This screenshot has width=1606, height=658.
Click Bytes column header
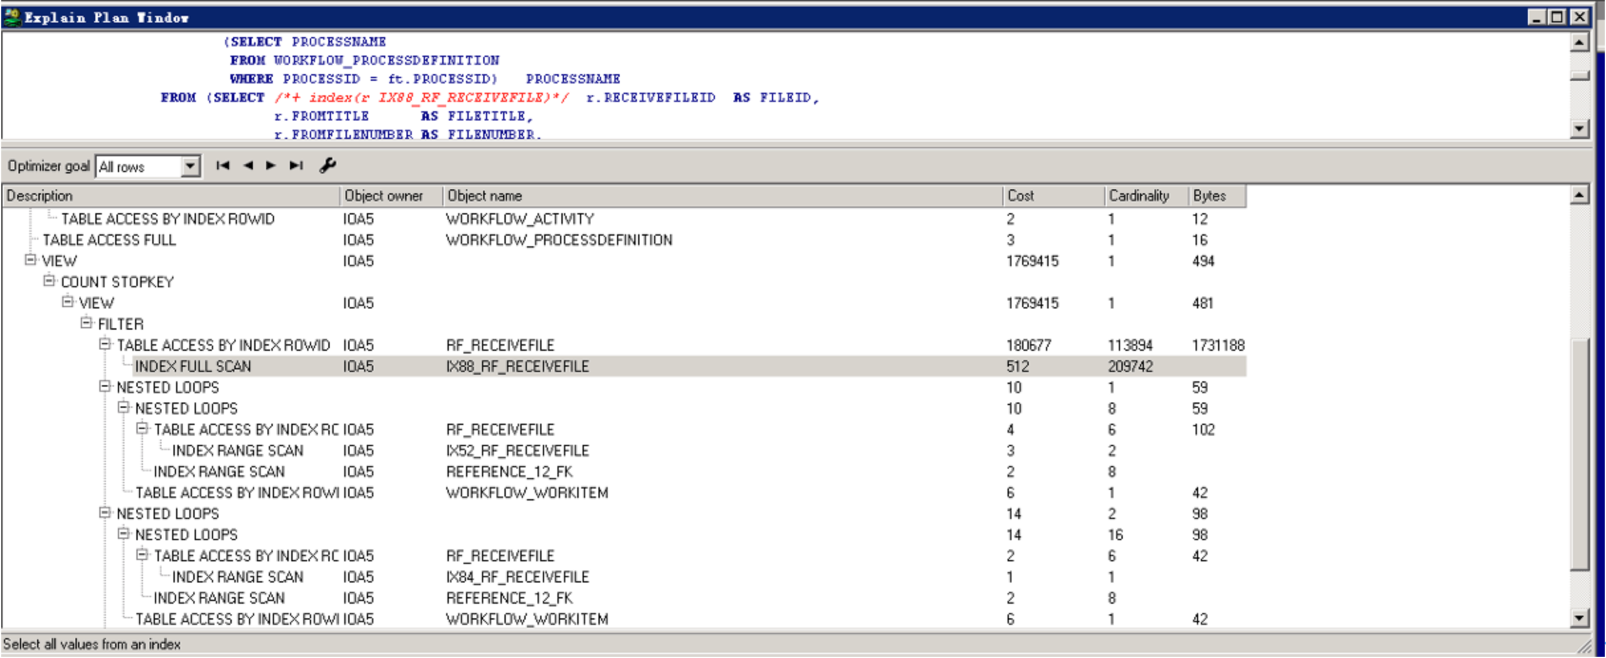coord(1217,196)
